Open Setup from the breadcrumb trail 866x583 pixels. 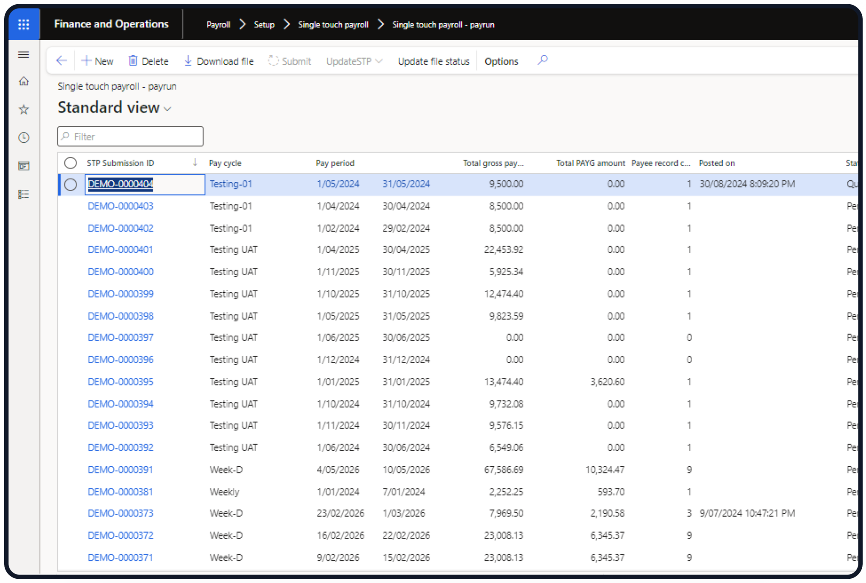click(x=264, y=25)
